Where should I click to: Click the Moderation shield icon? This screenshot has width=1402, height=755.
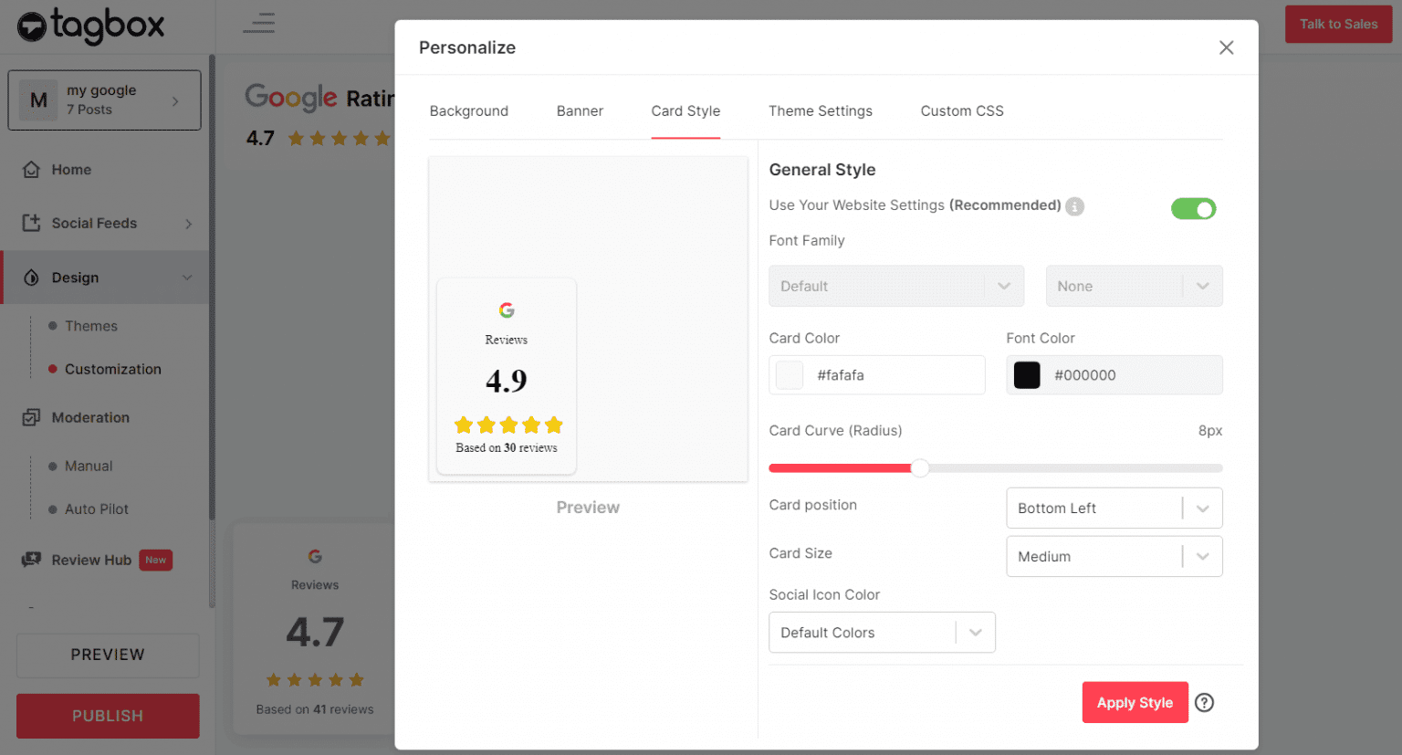coord(30,417)
